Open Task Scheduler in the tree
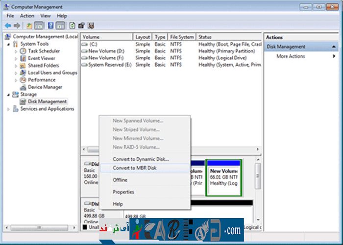Viewport: 343px width, 245px height. [x=44, y=51]
